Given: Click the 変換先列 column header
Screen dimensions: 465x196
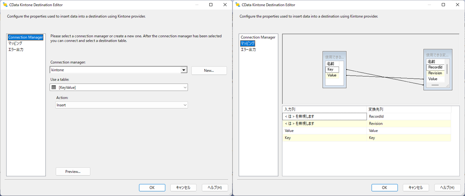Looking at the screenshot, I should pos(409,110).
